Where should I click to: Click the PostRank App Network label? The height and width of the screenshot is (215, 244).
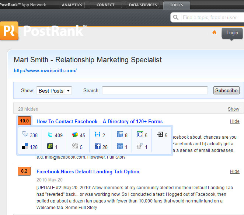23,5
